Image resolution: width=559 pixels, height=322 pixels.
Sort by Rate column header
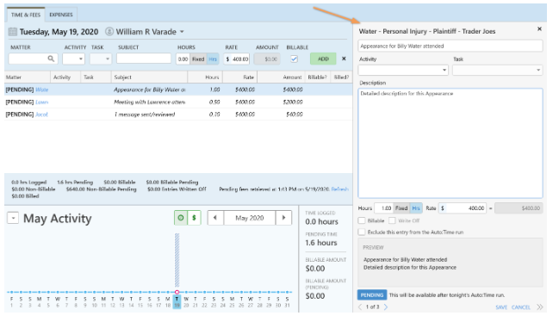pos(239,77)
